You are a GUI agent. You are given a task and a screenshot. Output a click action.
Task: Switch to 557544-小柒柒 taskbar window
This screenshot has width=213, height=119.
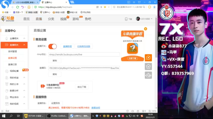tap(34, 116)
